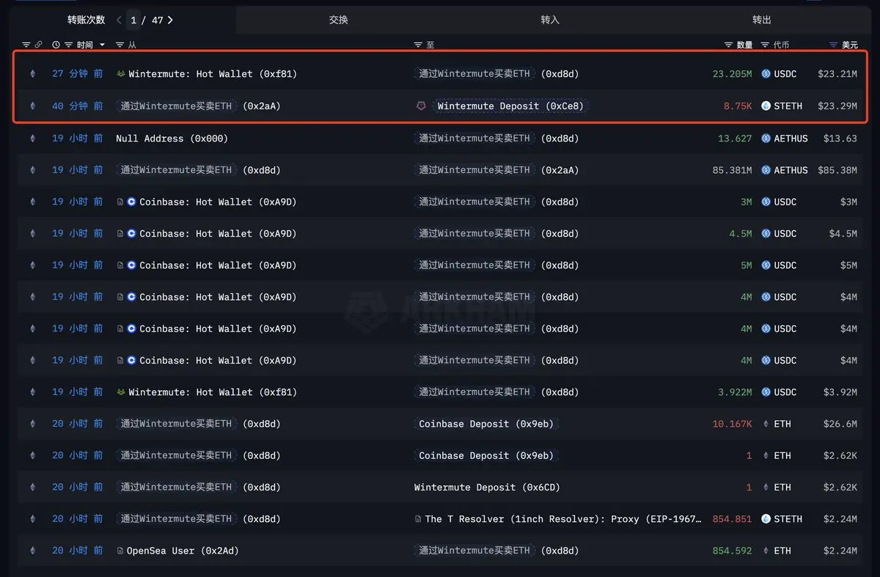880x577 pixels.
Task: Toggle the 时间 sort arrow
Action: [102, 45]
